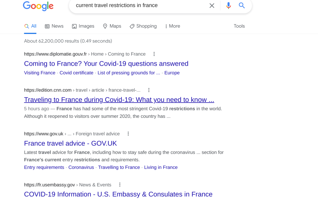The width and height of the screenshot is (318, 199).
Task: Follow the Covid certificate sitelink
Action: (76, 73)
